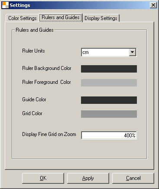159x189 pixels.
Task: Select the Rulers and Guides tab
Action: click(61, 17)
